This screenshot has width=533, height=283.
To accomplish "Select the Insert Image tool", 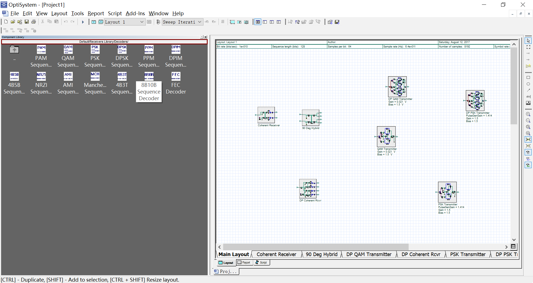I will (528, 103).
